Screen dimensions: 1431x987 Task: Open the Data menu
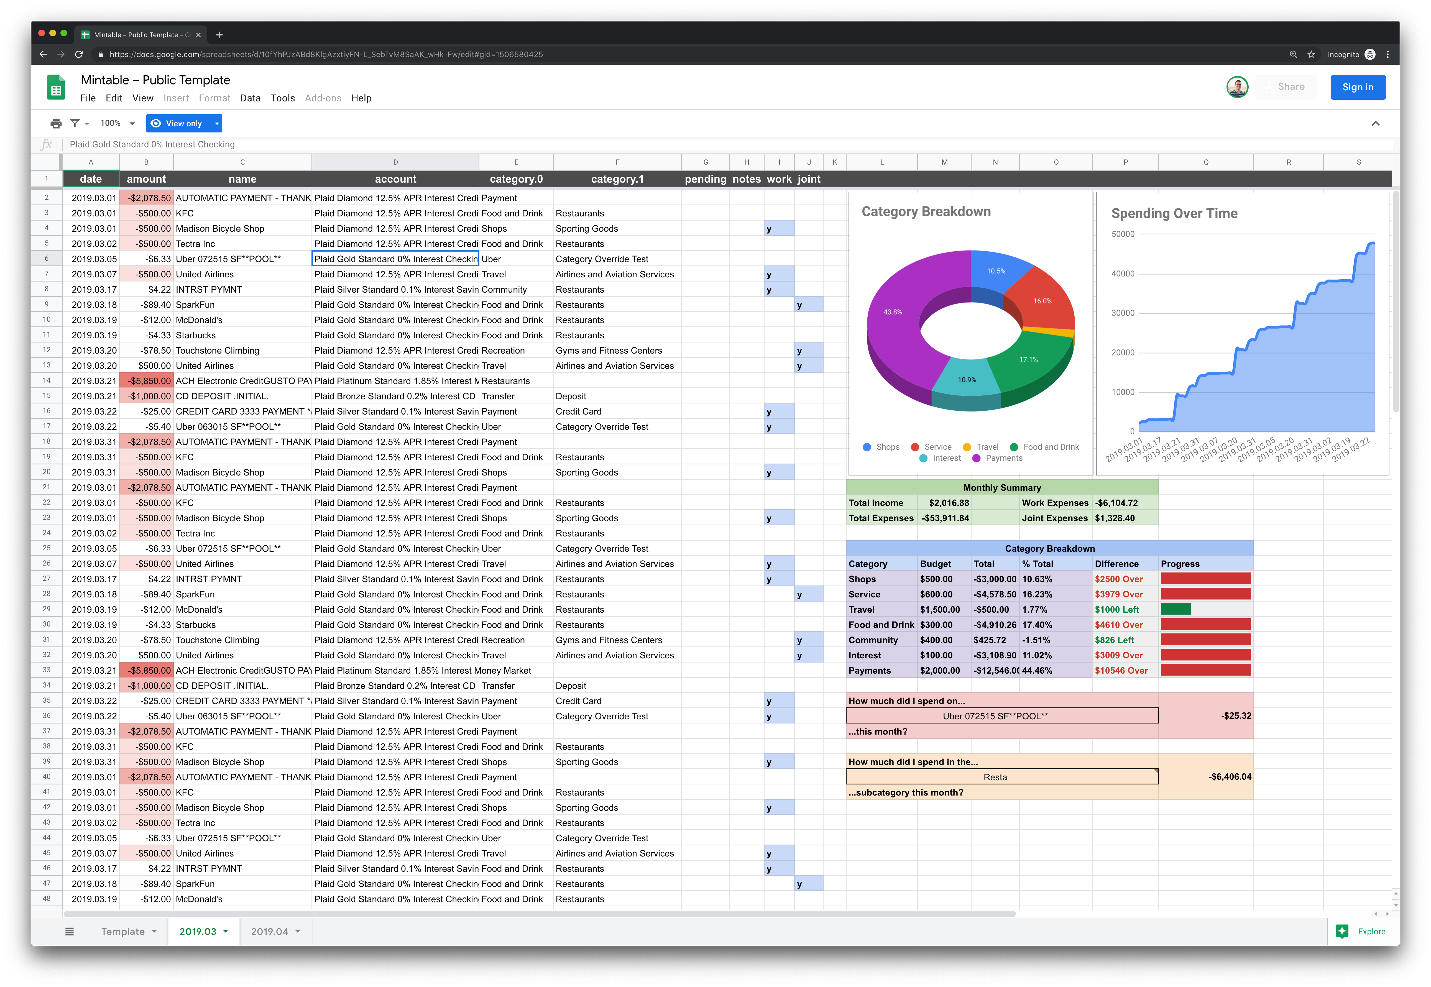(251, 98)
